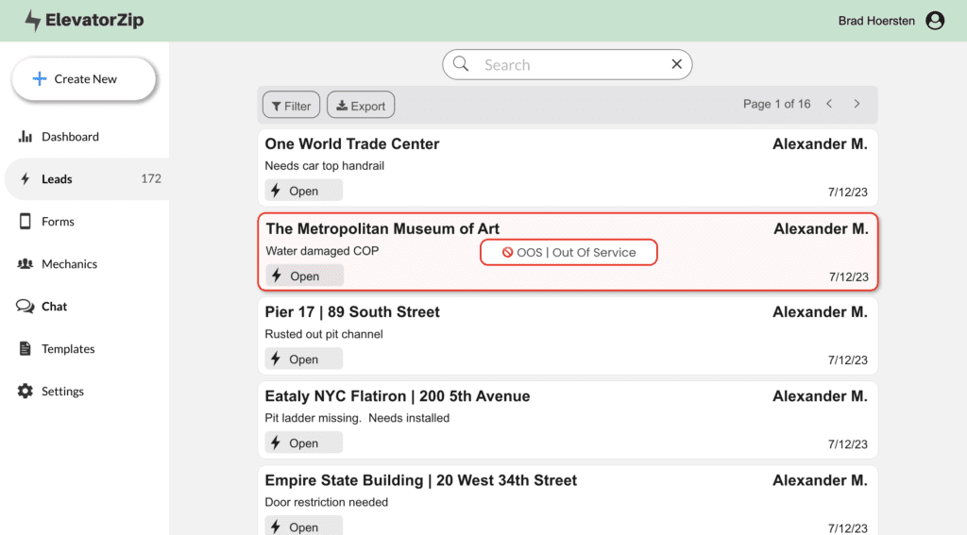Click the OOS Out Of Service badge
Image resolution: width=967 pixels, height=535 pixels.
tap(568, 252)
